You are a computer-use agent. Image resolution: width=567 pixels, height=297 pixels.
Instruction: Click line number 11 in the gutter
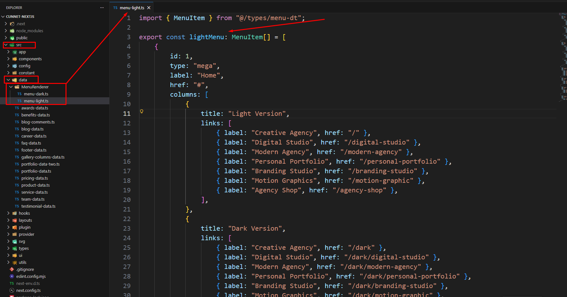[x=127, y=114]
